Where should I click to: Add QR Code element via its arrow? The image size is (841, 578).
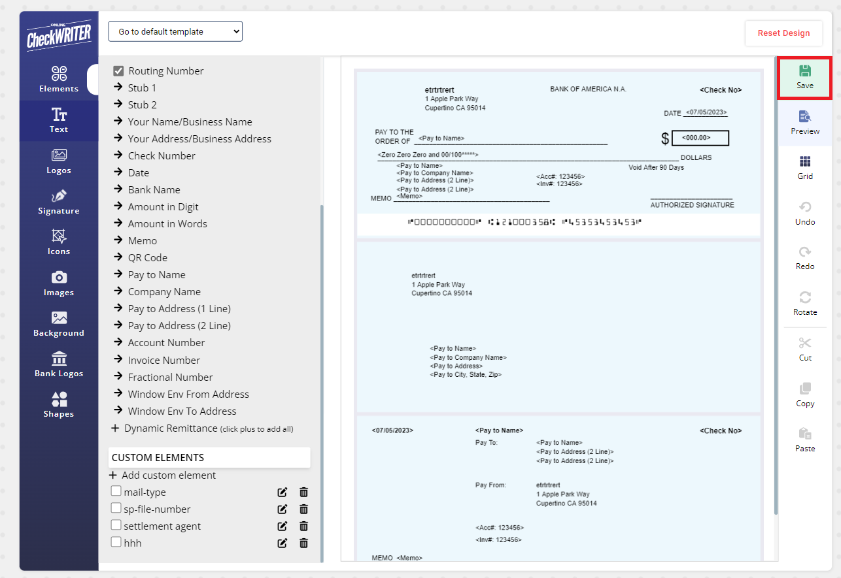[x=118, y=257]
